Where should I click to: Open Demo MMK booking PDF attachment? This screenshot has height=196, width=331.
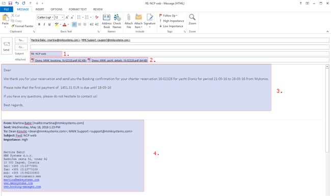tap(59, 60)
